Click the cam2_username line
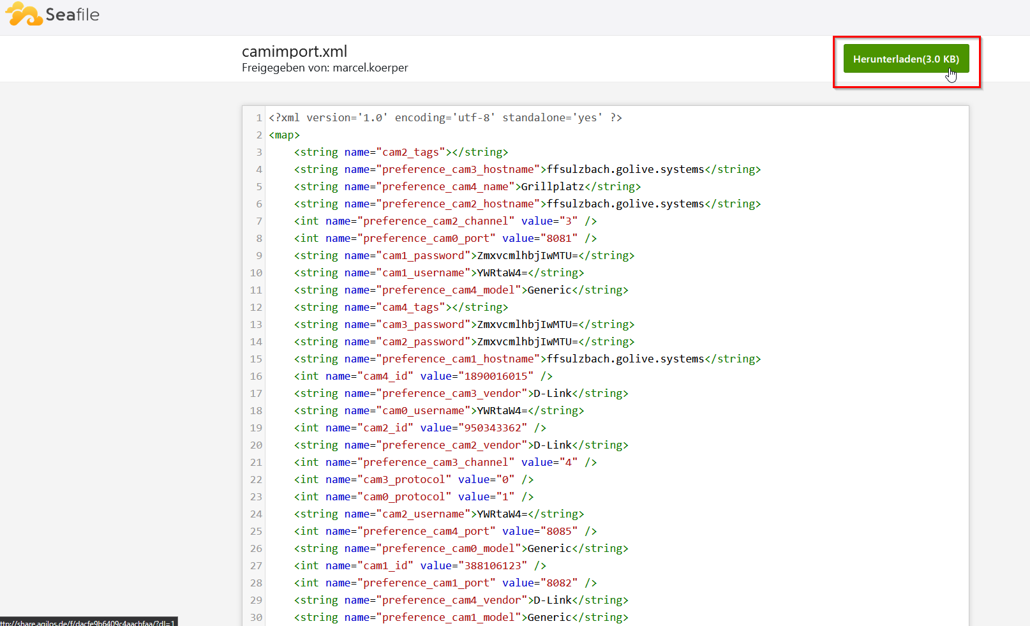Screen dimensions: 1030x626 point(439,514)
